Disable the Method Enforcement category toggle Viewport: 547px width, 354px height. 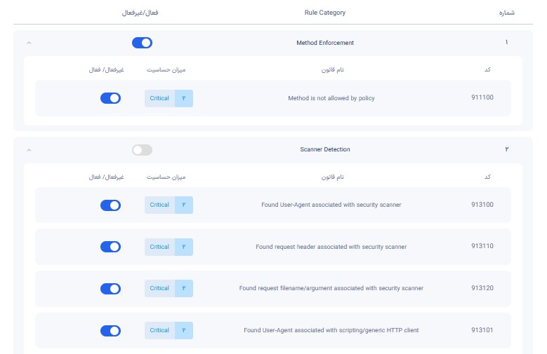click(142, 43)
